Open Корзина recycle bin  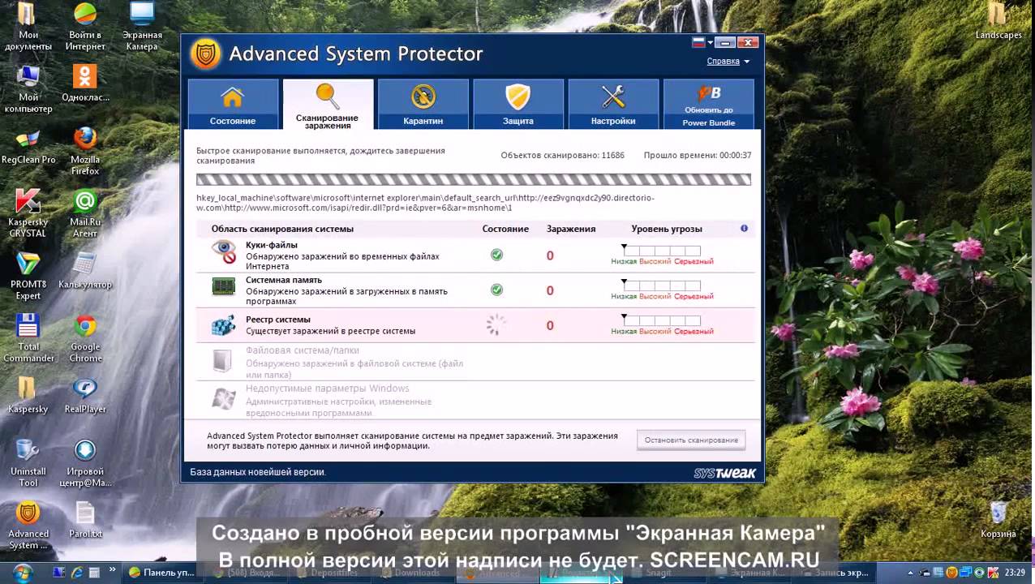pyautogui.click(x=998, y=520)
